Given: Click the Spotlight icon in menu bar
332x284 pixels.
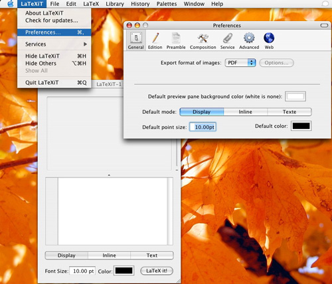Looking at the screenshot, I should pyautogui.click(x=325, y=4).
